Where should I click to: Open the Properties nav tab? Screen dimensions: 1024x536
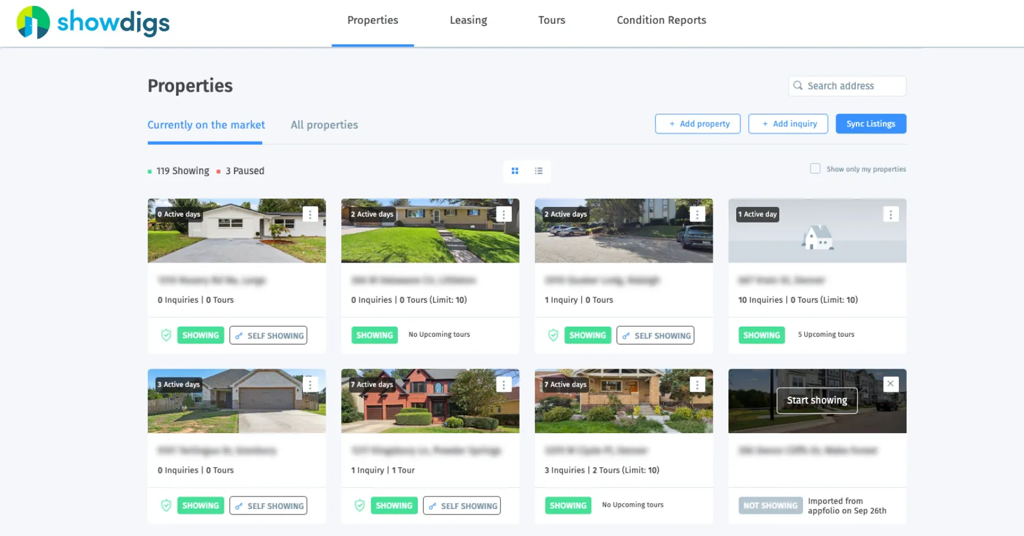[x=373, y=20]
